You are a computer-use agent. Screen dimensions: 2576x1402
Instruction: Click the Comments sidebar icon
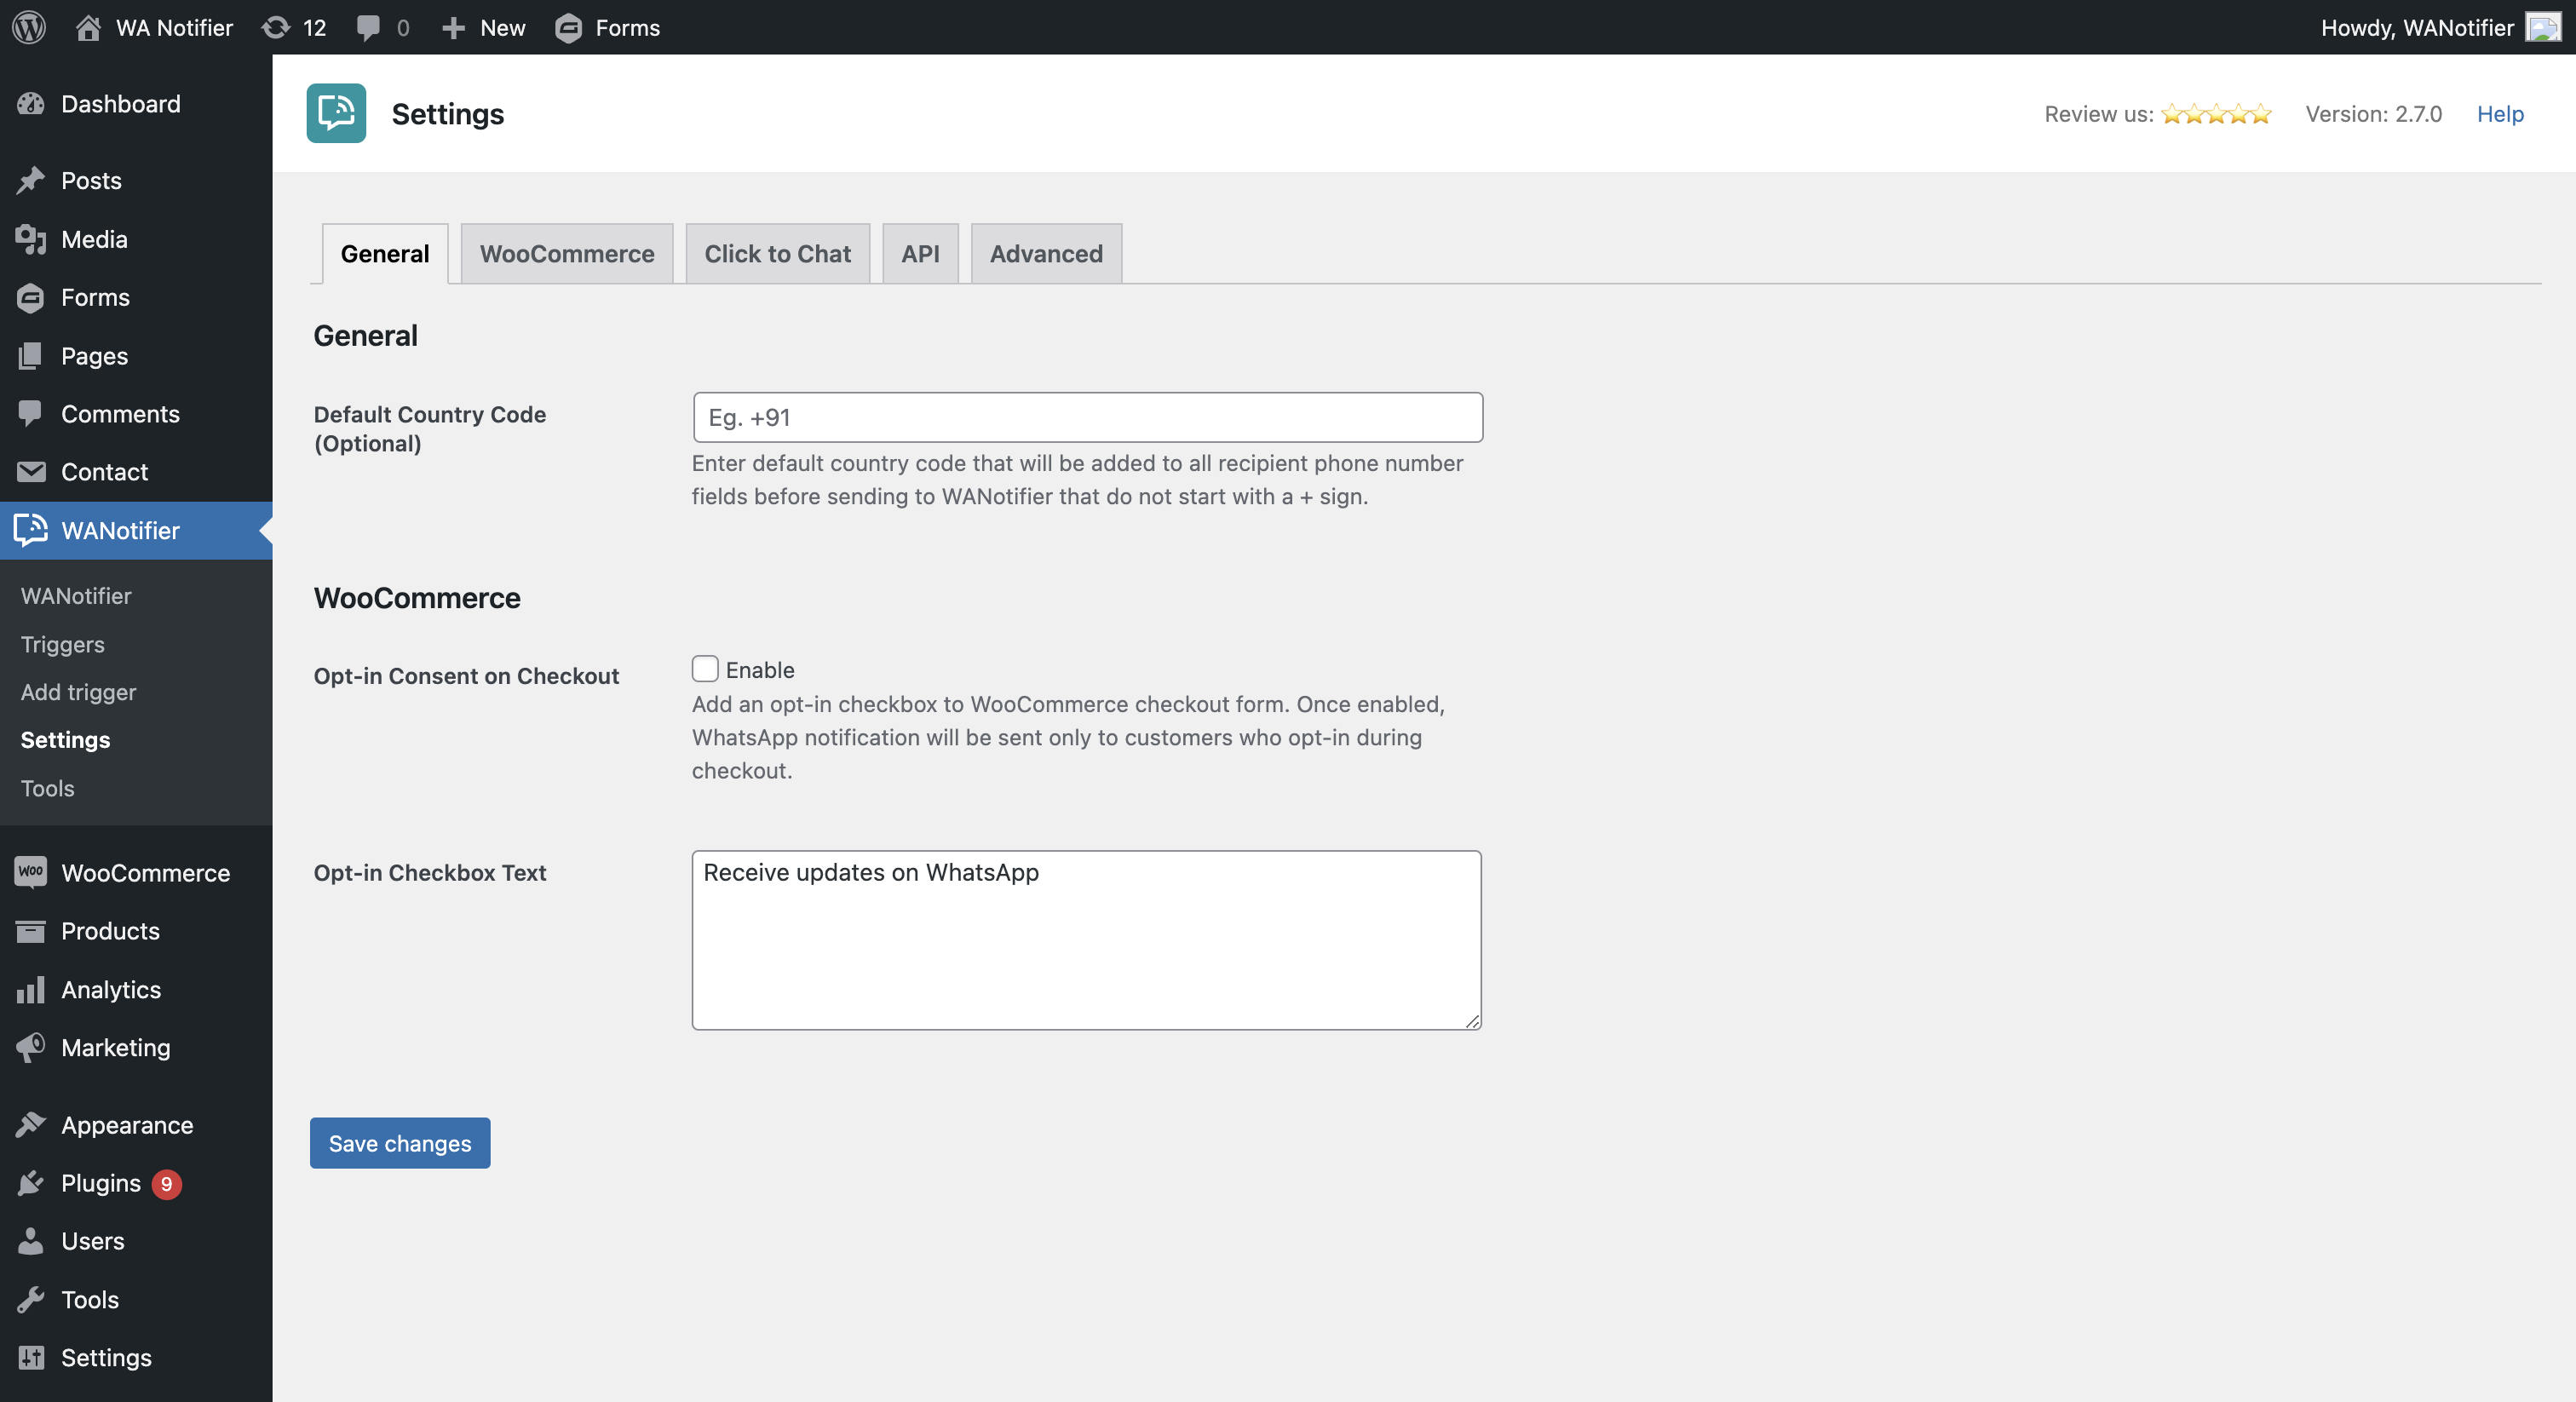tap(31, 413)
